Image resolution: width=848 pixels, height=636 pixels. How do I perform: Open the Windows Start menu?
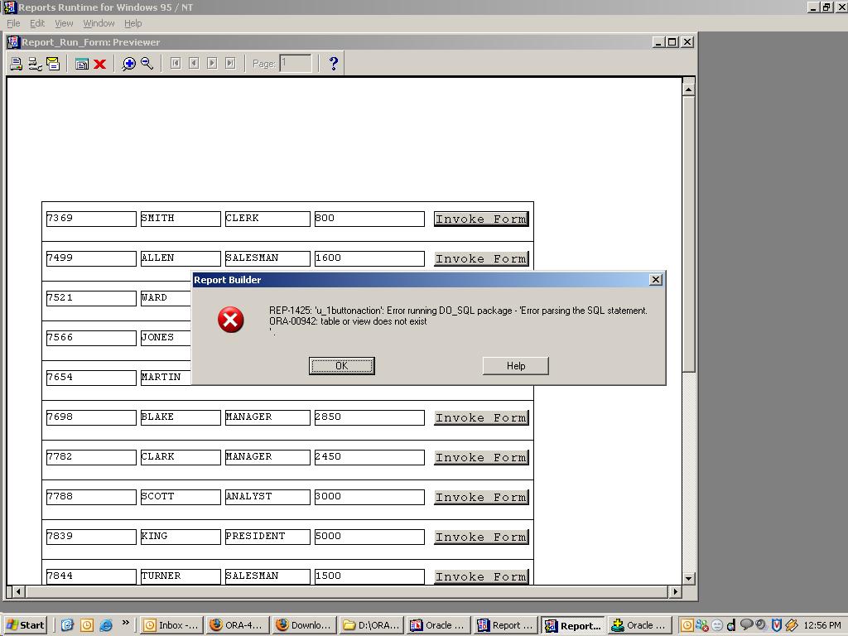click(x=25, y=625)
